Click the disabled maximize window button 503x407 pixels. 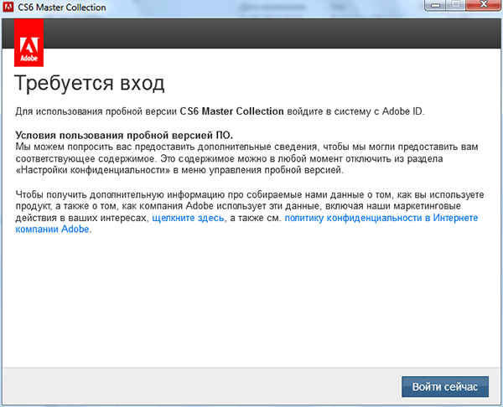(x=456, y=5)
